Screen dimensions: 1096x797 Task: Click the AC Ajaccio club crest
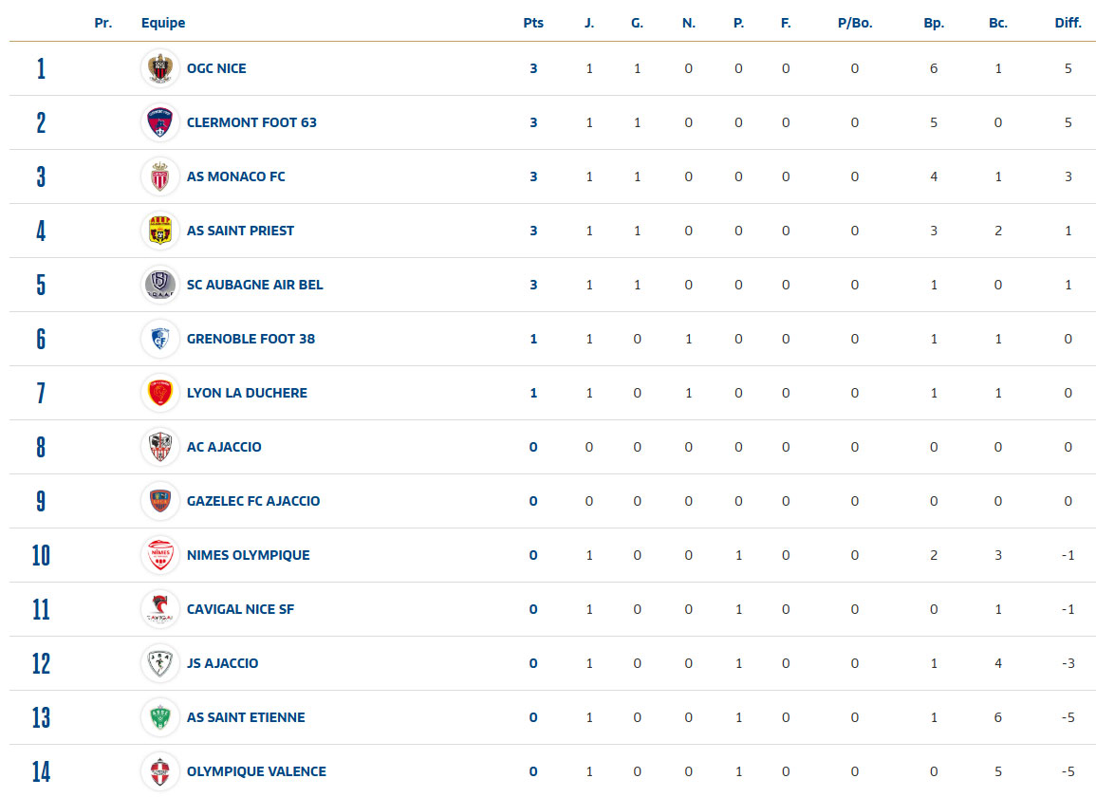point(159,447)
